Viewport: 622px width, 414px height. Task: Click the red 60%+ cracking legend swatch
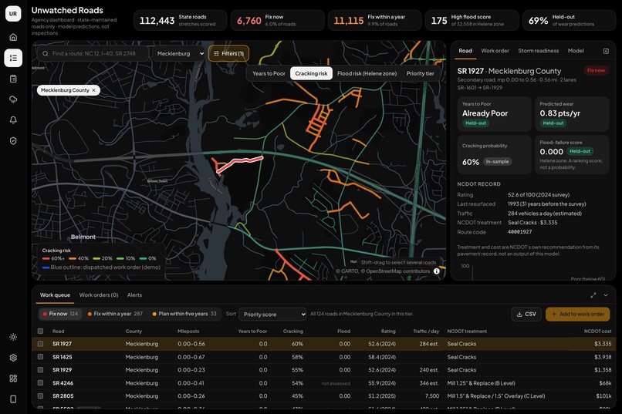click(46, 259)
